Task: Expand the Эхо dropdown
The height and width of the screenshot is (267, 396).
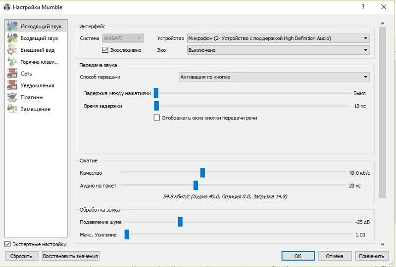Action: pyautogui.click(x=278, y=50)
